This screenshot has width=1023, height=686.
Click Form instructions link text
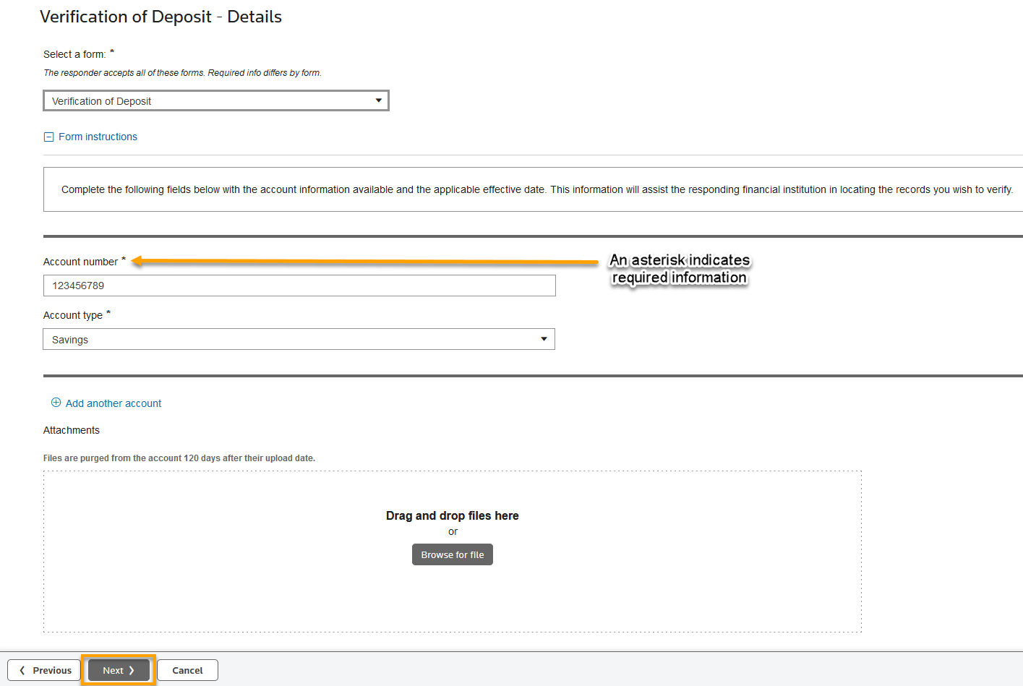[98, 136]
